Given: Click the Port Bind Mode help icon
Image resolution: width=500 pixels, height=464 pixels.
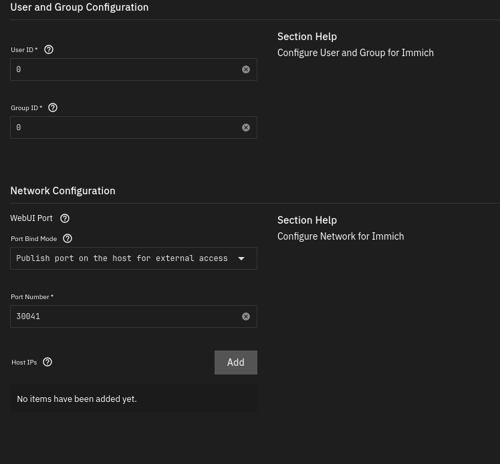Looking at the screenshot, I should [68, 238].
